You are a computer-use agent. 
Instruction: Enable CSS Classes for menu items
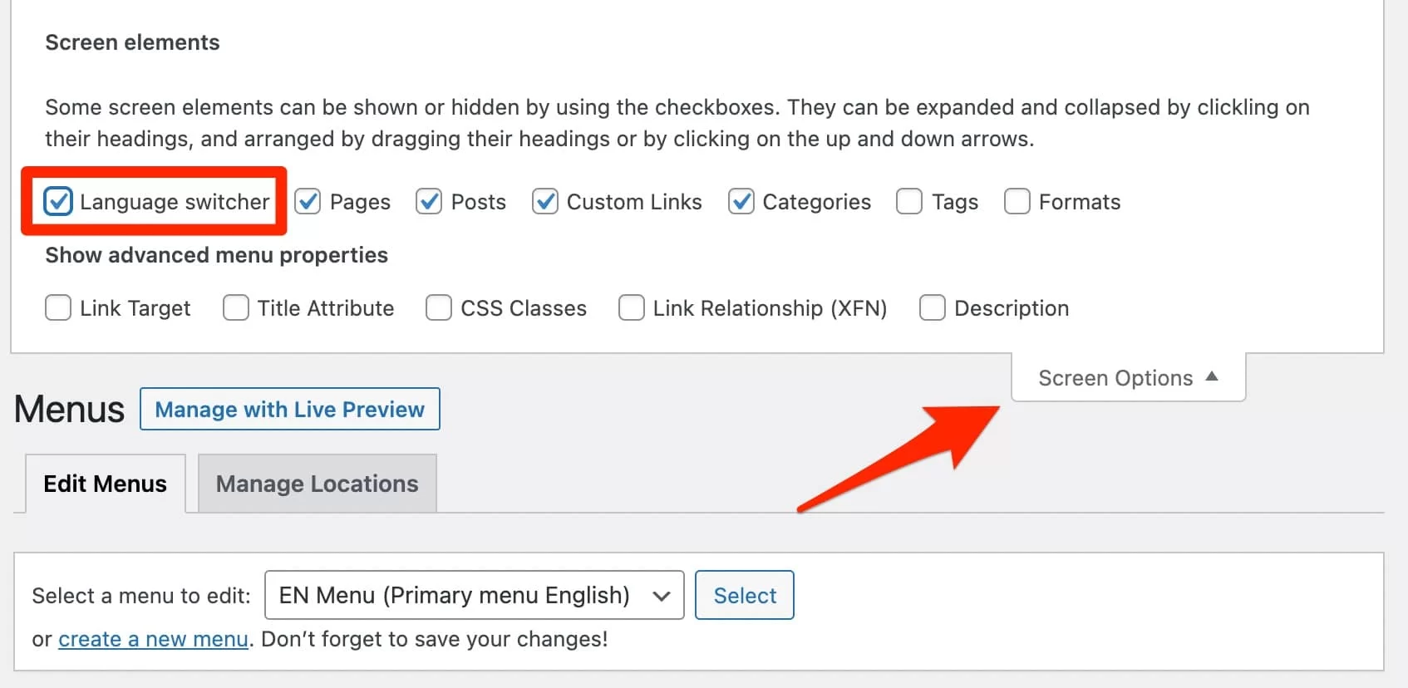click(x=438, y=307)
